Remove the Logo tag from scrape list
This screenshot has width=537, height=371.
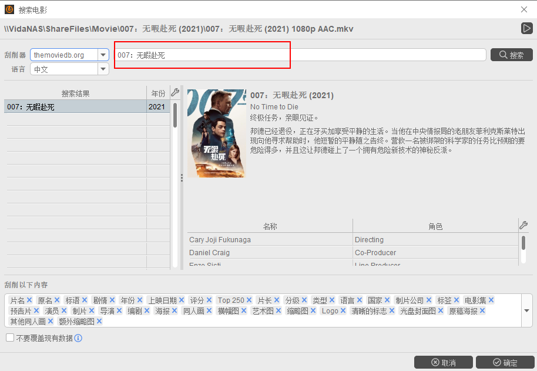tap(343, 311)
